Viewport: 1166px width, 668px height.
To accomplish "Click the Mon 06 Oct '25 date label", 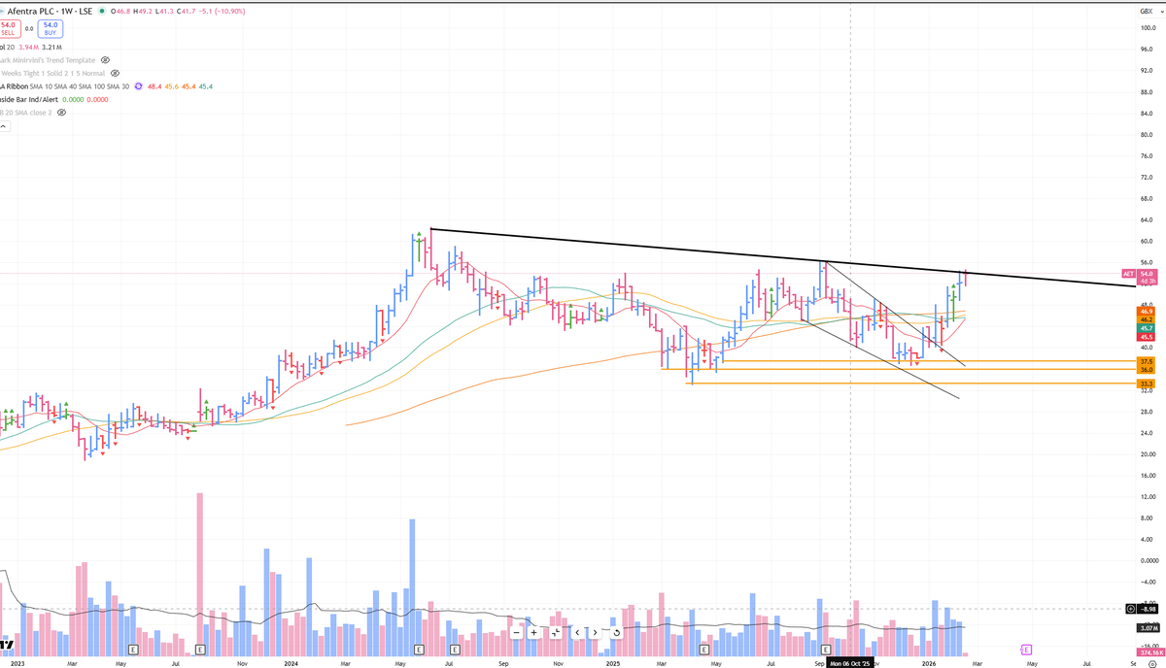I will [851, 663].
